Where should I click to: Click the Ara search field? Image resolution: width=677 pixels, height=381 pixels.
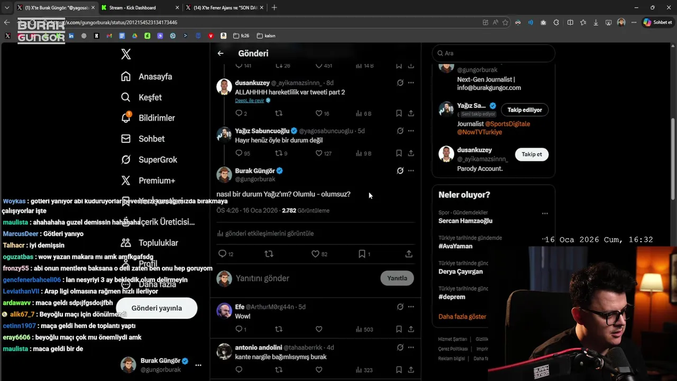coord(493,53)
